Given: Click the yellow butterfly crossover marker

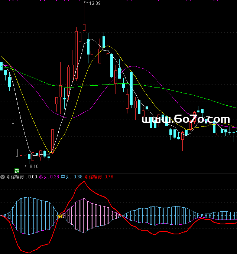Looking at the screenshot, I should pos(59,216).
